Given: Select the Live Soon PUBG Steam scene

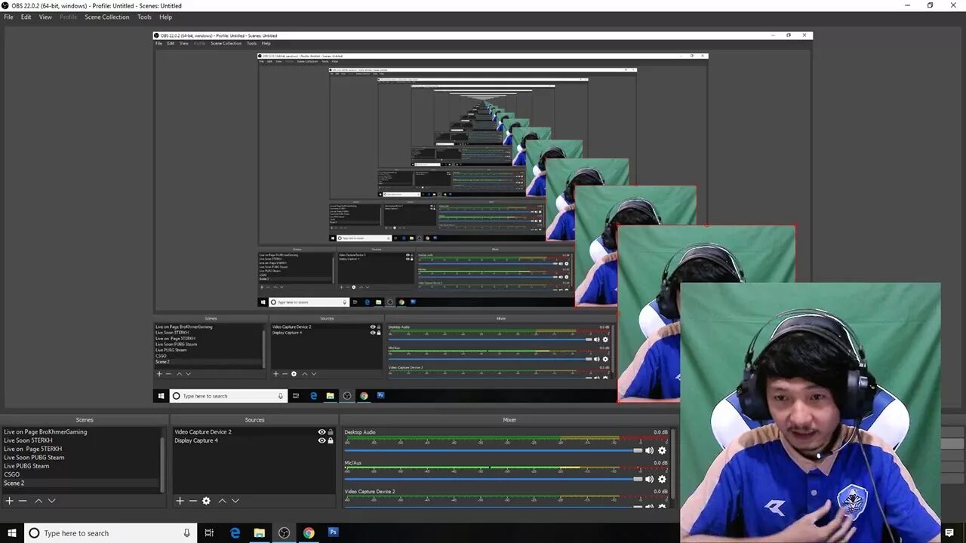Looking at the screenshot, I should point(34,458).
